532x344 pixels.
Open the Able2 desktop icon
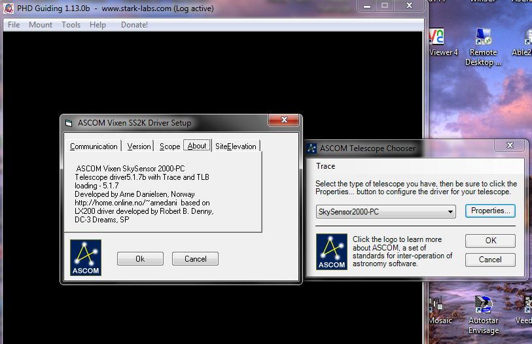coord(522,42)
